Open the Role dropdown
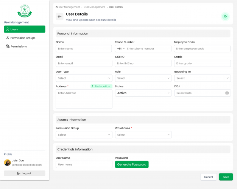The image size is (237, 189). pos(143,78)
